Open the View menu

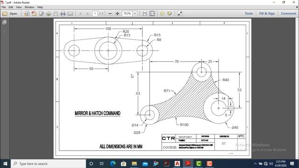coord(19,7)
